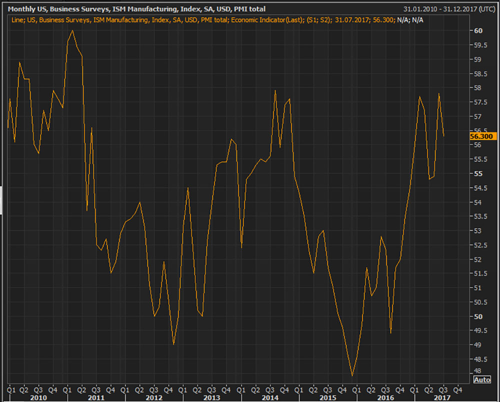The image size is (500, 402).
Task: Select the 2017 year label on the time axis
Action: point(443,398)
